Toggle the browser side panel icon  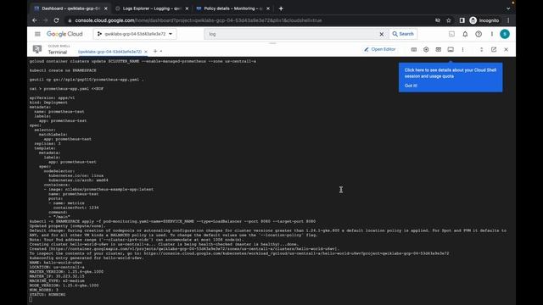[x=462, y=20]
